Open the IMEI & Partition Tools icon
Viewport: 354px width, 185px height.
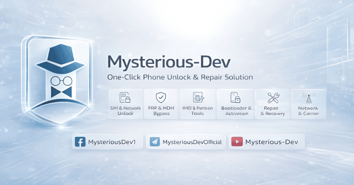pyautogui.click(x=198, y=97)
